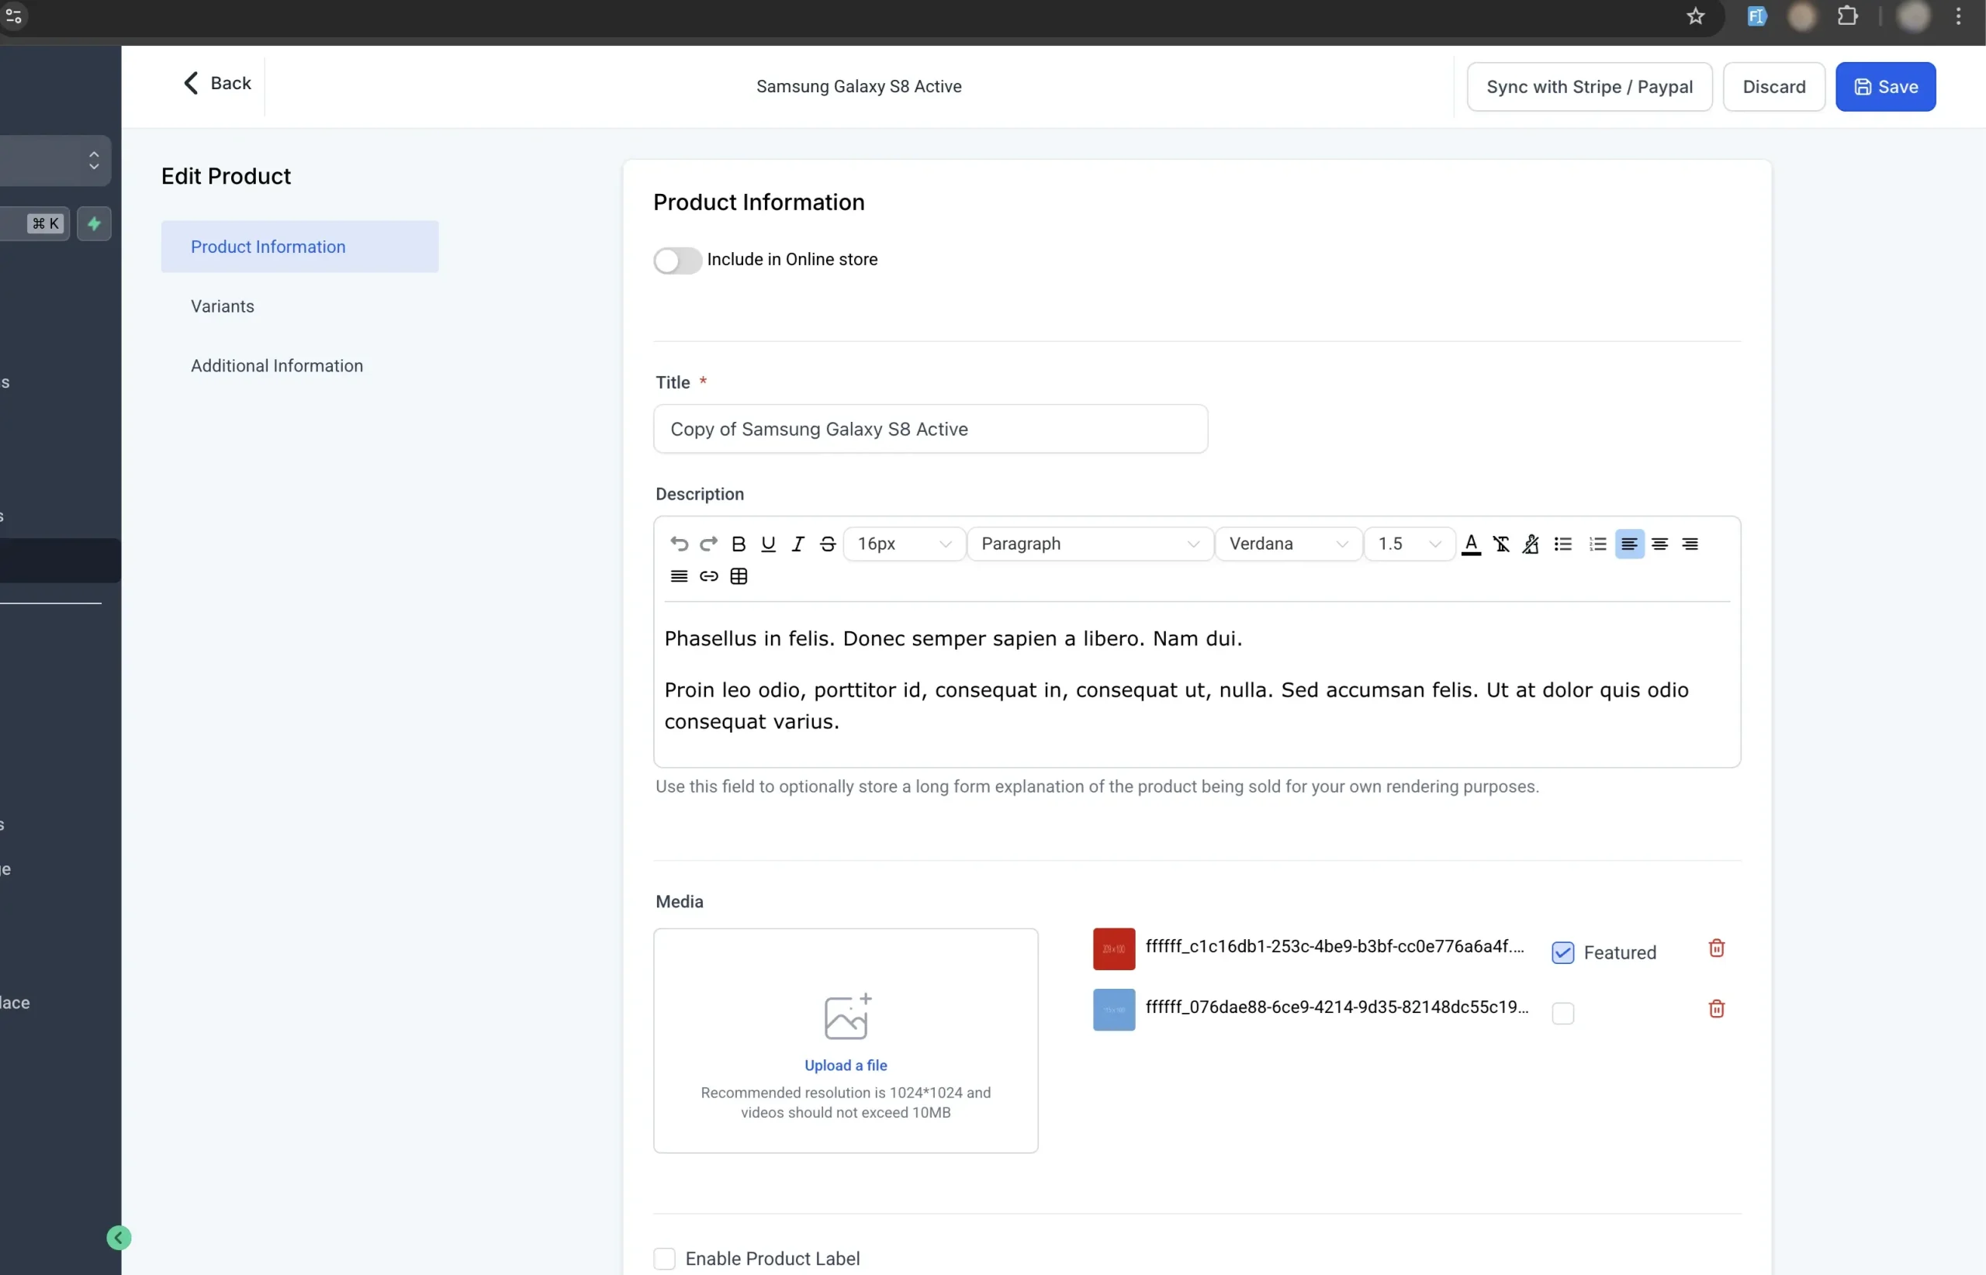1986x1275 pixels.
Task: Insert a link in description
Action: point(708,576)
